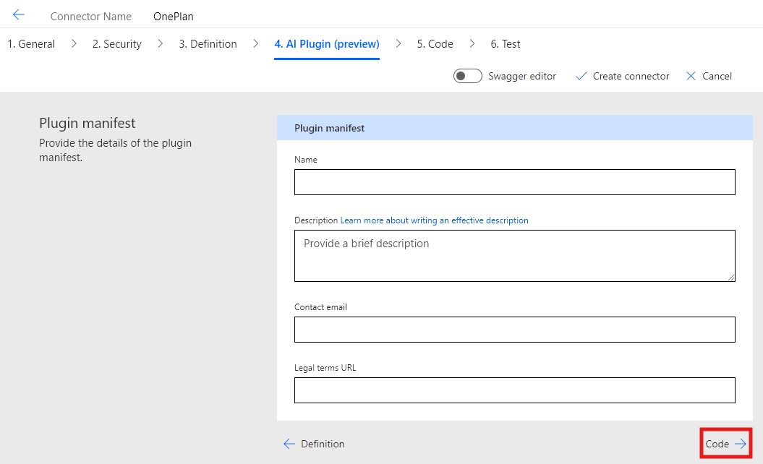The width and height of the screenshot is (763, 464).
Task: Open the 1. General step
Action: (31, 44)
